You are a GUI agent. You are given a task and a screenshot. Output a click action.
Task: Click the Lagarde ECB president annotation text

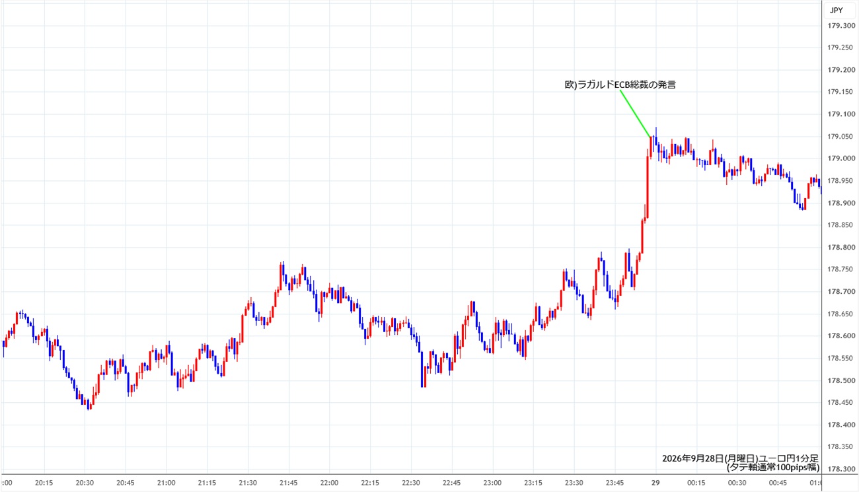(620, 85)
